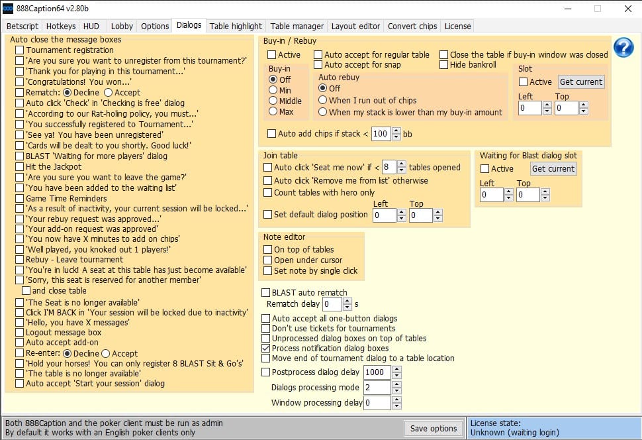Tick Auto accept all one-button dialogs
Image resolution: width=642 pixels, height=440 pixels.
point(265,319)
